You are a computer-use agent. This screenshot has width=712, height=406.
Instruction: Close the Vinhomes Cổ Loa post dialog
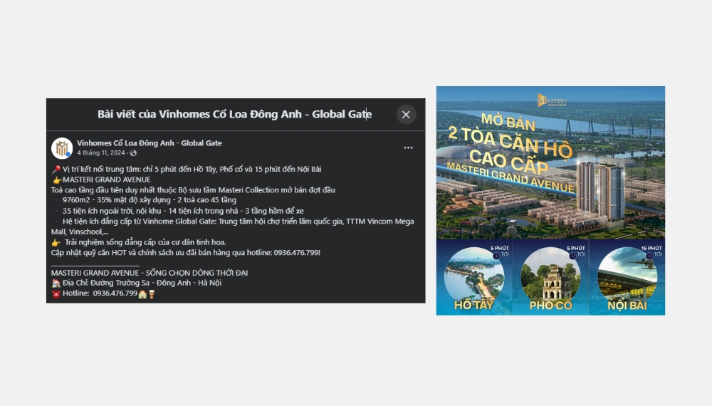406,115
